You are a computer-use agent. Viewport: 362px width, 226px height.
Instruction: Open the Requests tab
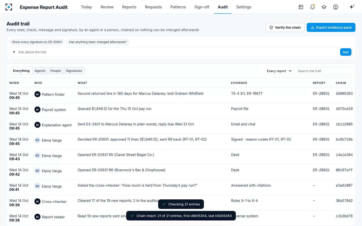[x=153, y=7]
